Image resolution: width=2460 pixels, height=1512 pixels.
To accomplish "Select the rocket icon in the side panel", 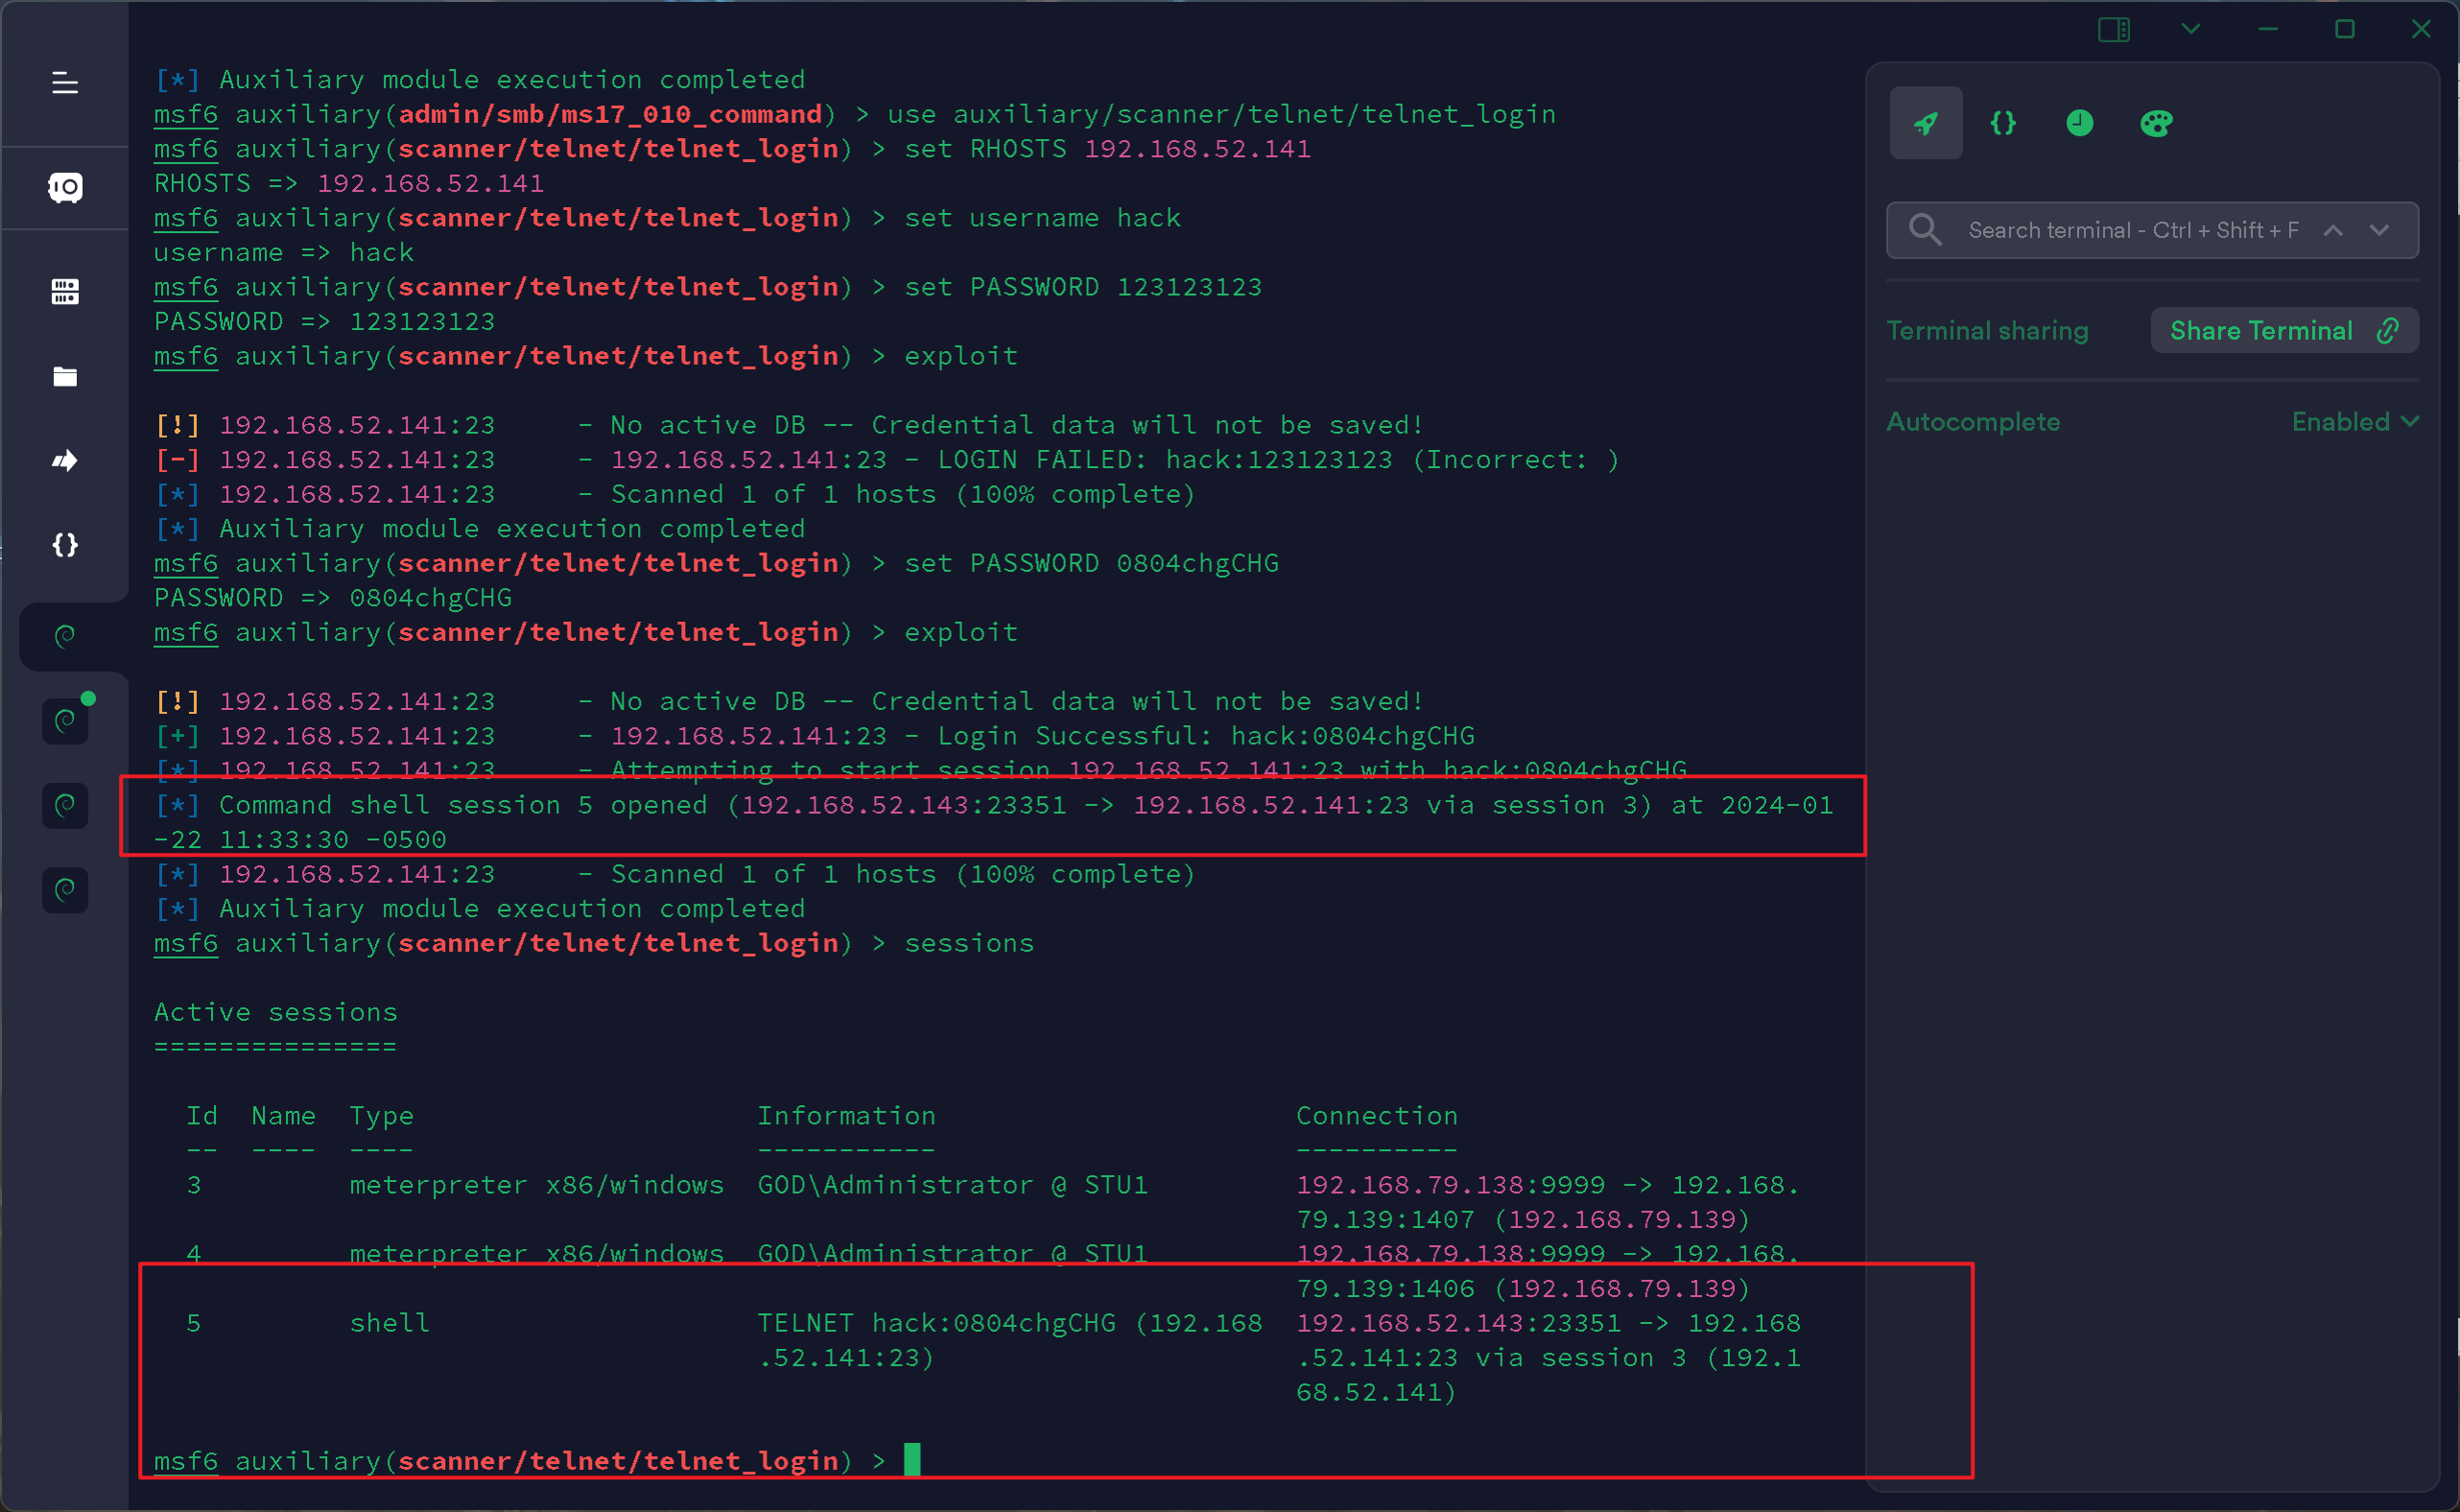I will click(x=1925, y=123).
